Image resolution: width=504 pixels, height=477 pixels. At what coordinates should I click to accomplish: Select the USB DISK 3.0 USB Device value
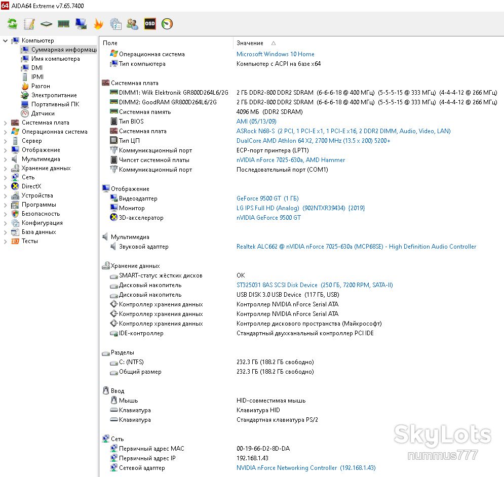click(288, 295)
